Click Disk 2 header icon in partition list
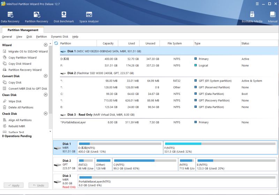Viewport: 279px width, 195px height. click(x=63, y=73)
